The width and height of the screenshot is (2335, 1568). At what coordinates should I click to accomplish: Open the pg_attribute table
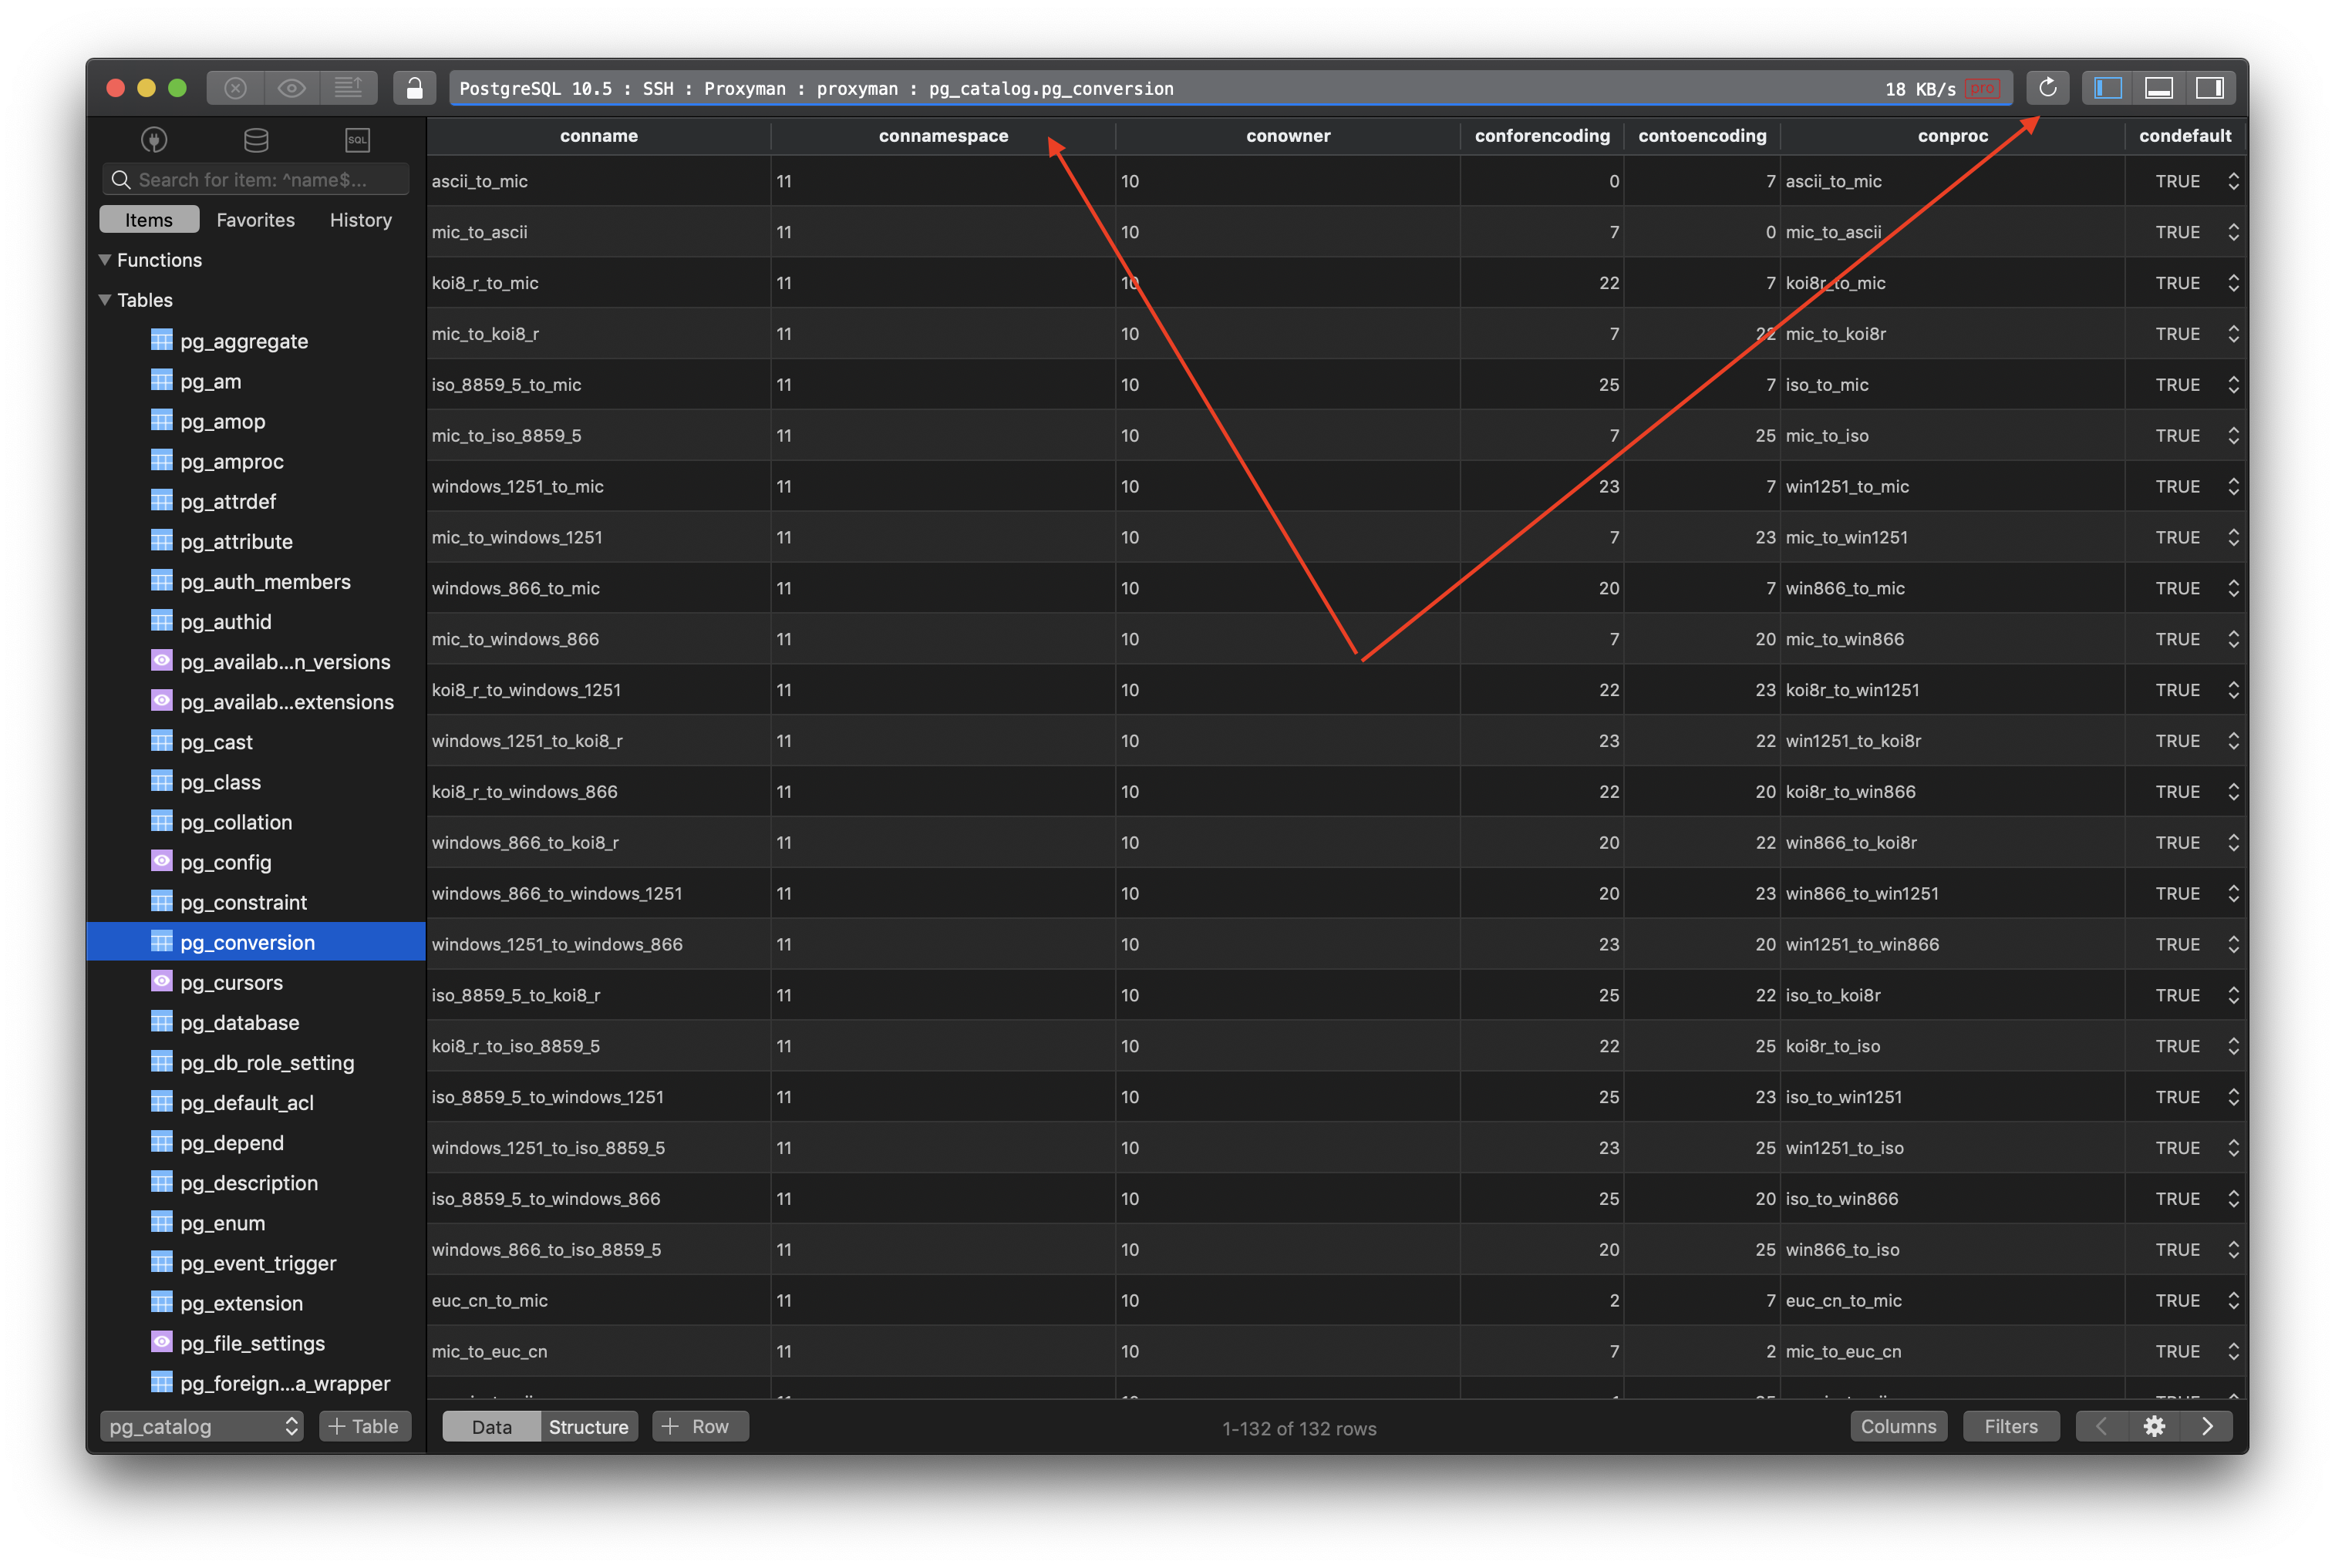tap(236, 541)
